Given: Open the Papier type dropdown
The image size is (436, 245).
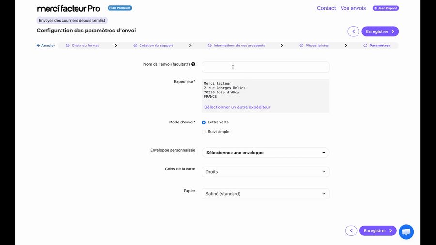Looking at the screenshot, I should [x=265, y=194].
